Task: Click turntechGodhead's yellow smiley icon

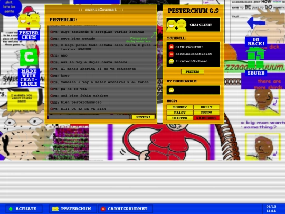Action: point(171,61)
